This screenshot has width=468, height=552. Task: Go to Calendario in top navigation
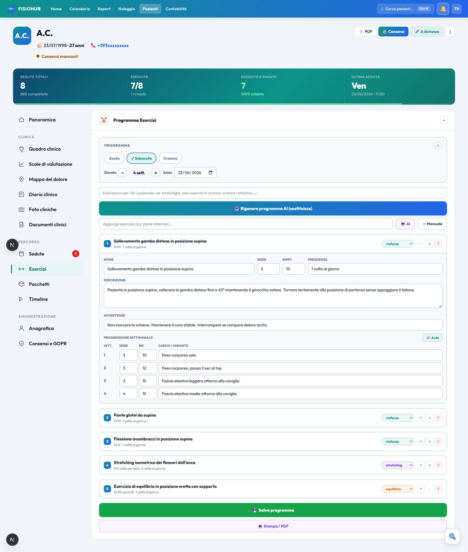pyautogui.click(x=80, y=9)
